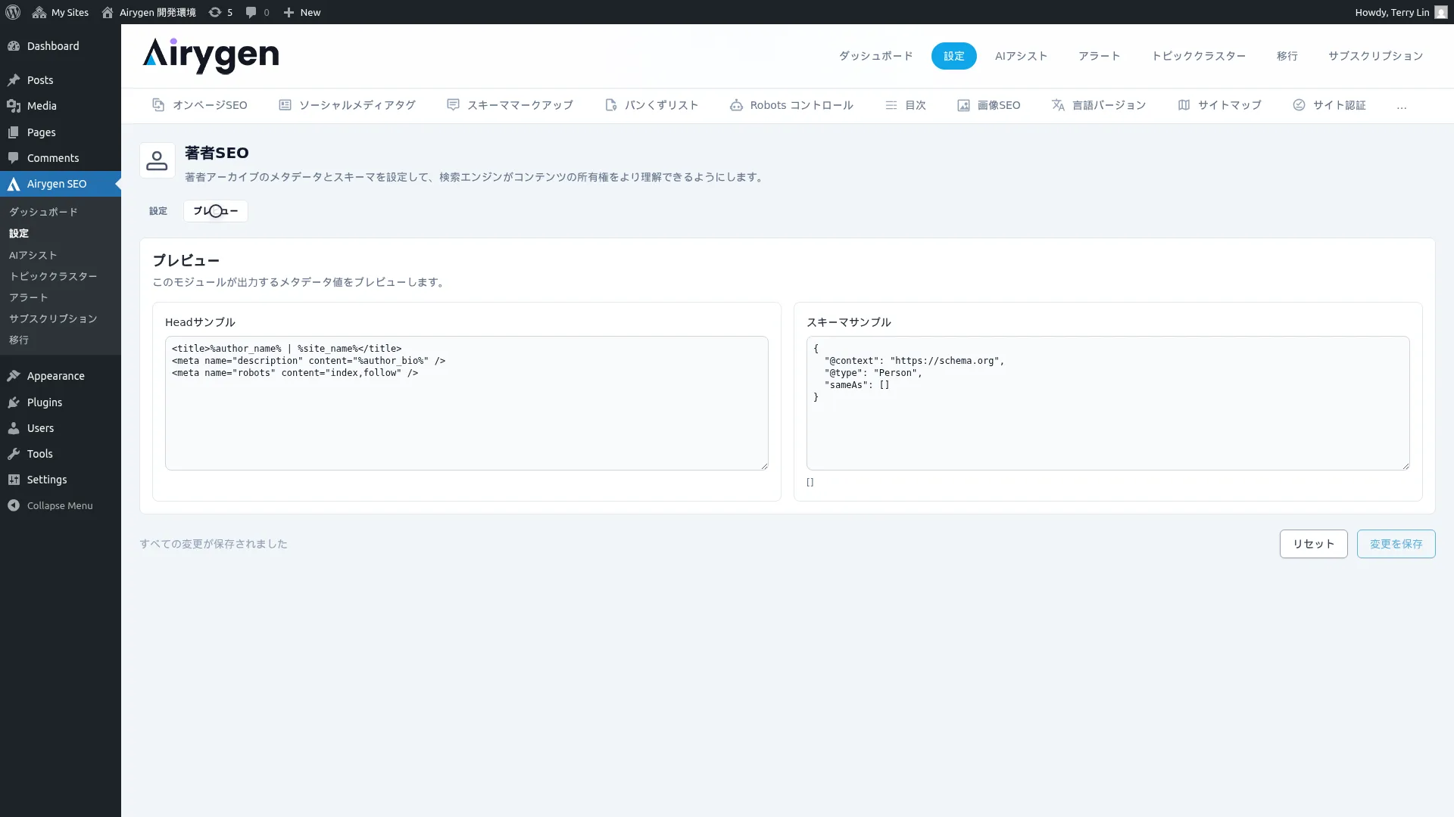Open the オンページSEO module tab

[200, 105]
